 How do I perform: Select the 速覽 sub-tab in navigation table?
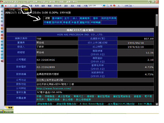[47, 18]
